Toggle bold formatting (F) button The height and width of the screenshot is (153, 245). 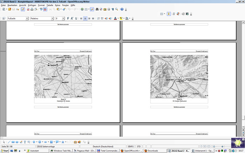coord(68,18)
